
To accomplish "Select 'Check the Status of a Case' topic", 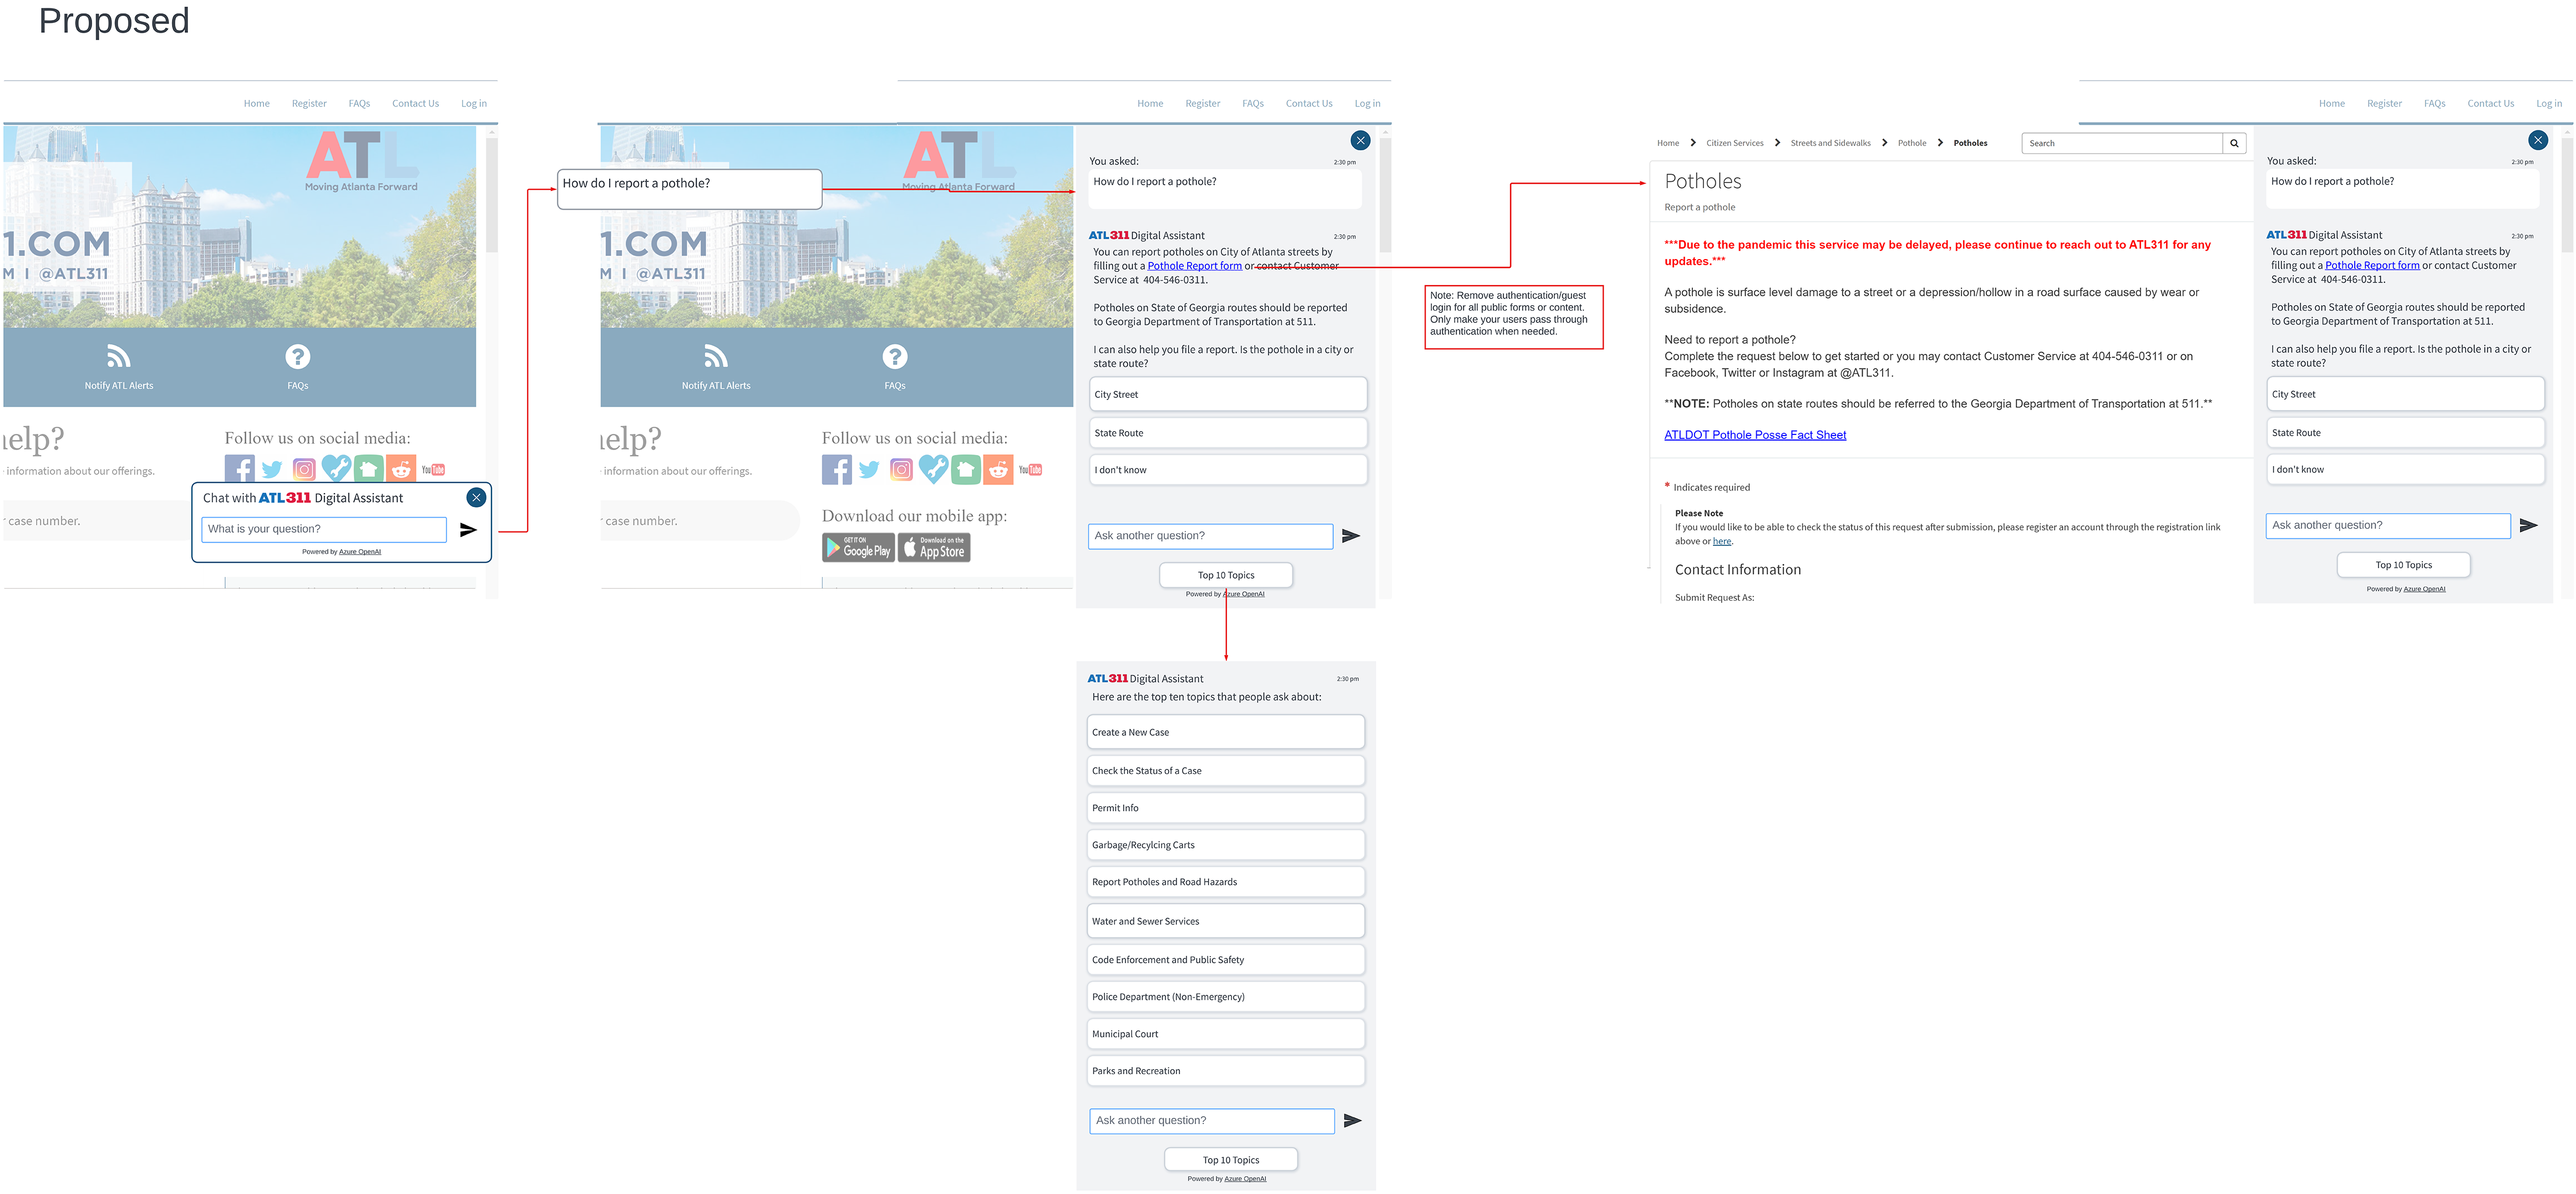I will (1226, 771).
